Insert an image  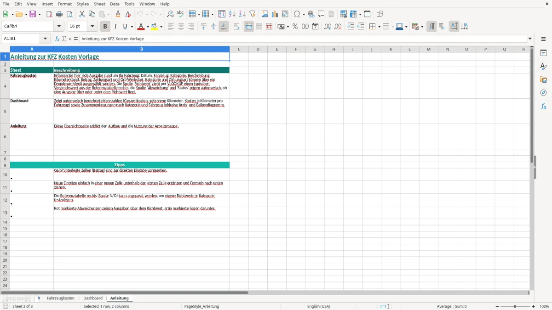tap(265, 14)
